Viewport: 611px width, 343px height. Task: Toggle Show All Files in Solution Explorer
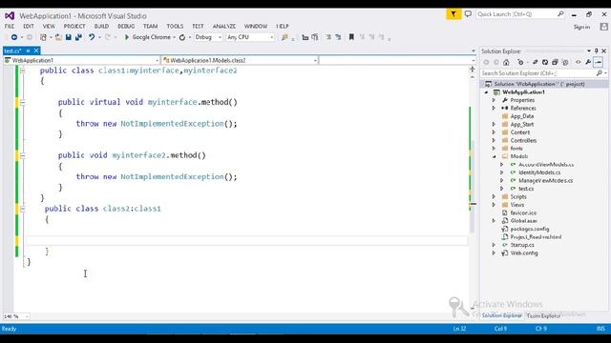(x=565, y=62)
